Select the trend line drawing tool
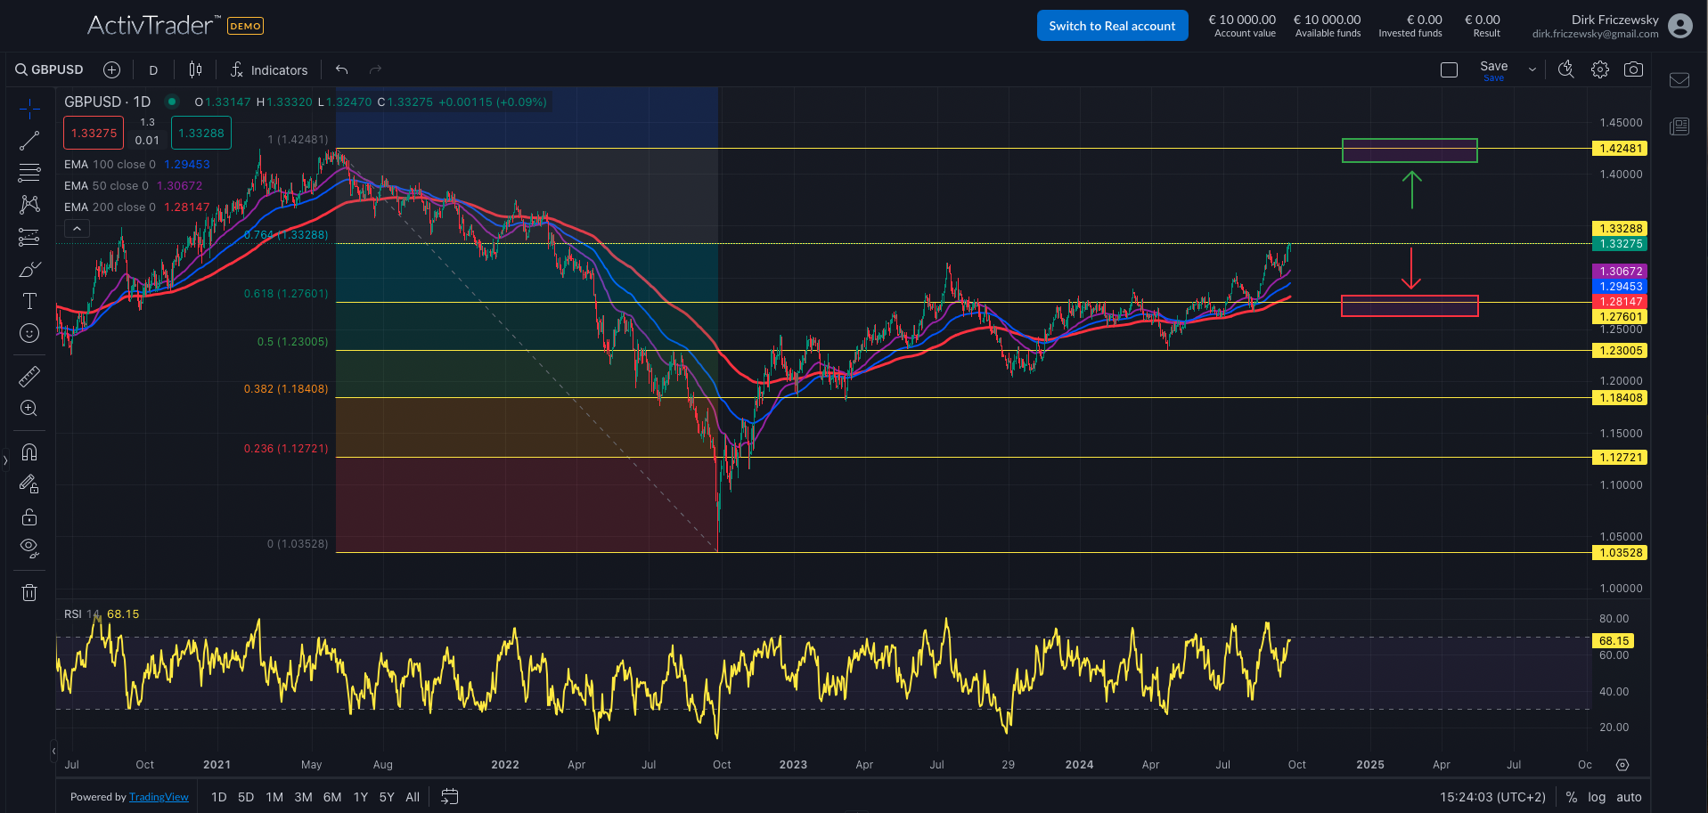Image resolution: width=1708 pixels, height=813 pixels. [x=29, y=140]
